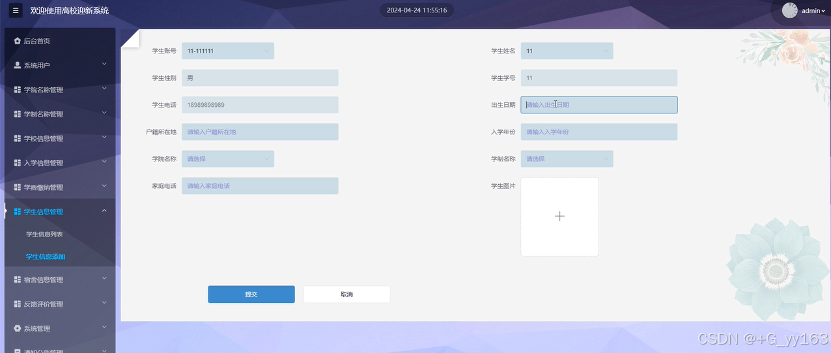Toggle the hamburger menu icon
Image resolution: width=831 pixels, height=353 pixels.
pyautogui.click(x=17, y=10)
